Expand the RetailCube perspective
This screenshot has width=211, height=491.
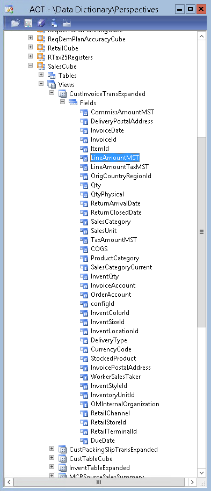[30, 47]
